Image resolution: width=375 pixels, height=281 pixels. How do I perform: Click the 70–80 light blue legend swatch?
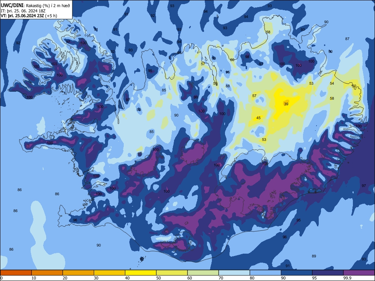(234, 273)
